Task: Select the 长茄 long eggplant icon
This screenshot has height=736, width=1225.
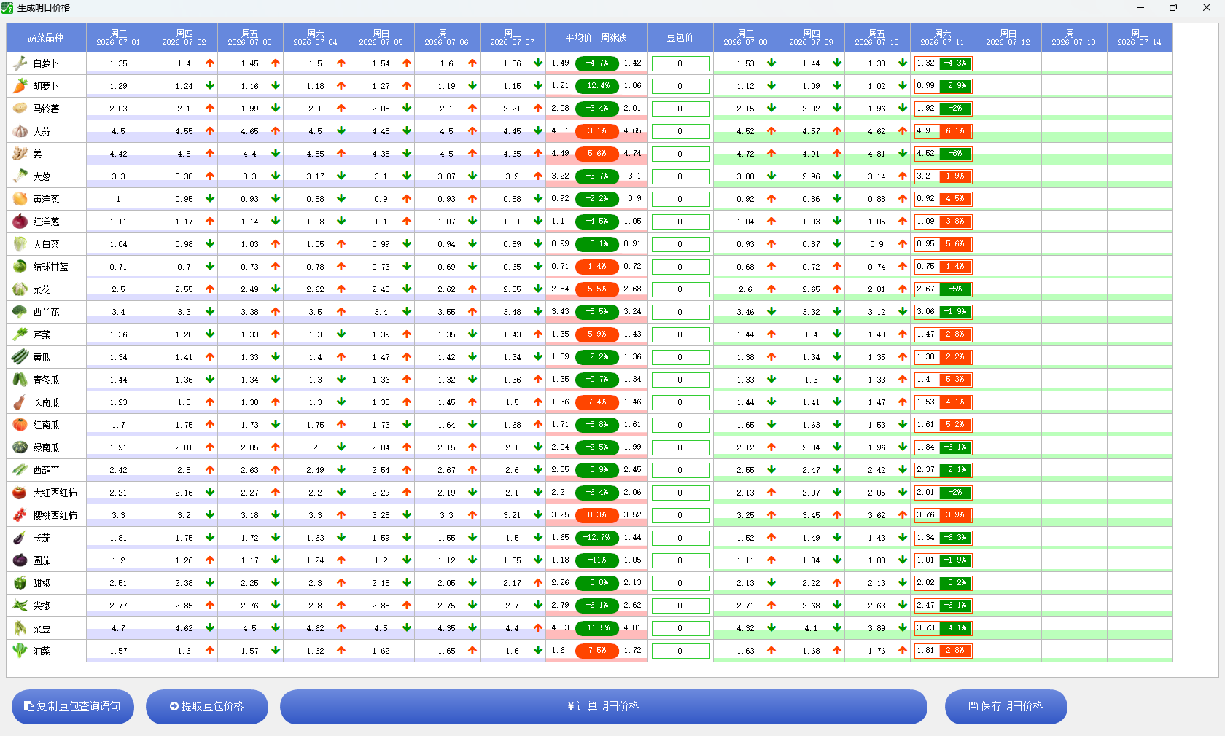Action: [20, 538]
